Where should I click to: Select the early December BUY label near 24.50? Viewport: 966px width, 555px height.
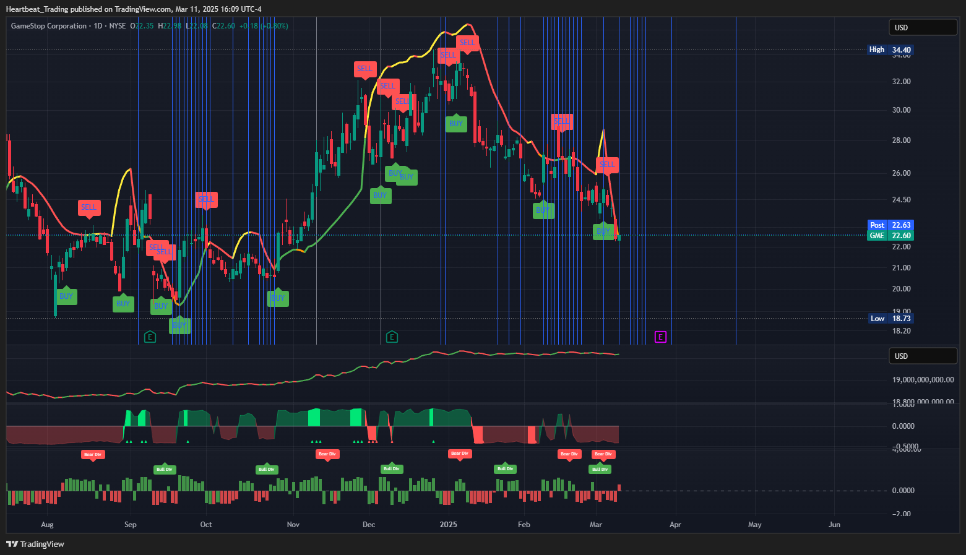pyautogui.click(x=380, y=194)
